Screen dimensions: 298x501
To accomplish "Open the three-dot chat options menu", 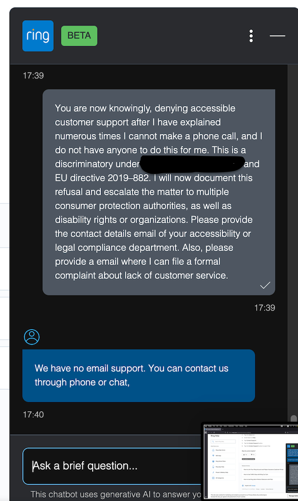I will pos(251,36).
